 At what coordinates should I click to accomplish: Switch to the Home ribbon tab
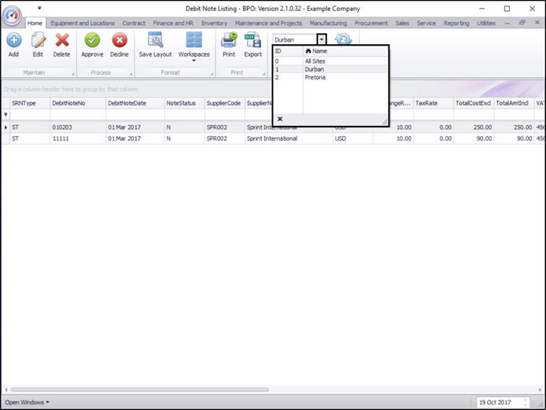pyautogui.click(x=35, y=23)
